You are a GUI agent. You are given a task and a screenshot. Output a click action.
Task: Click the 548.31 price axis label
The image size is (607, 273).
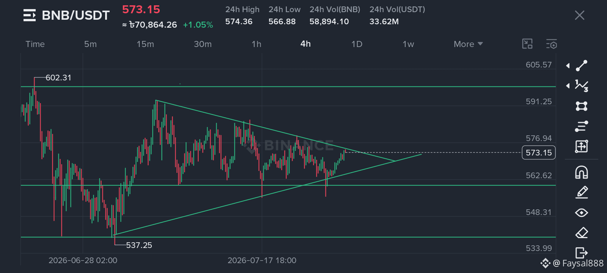tap(539, 212)
